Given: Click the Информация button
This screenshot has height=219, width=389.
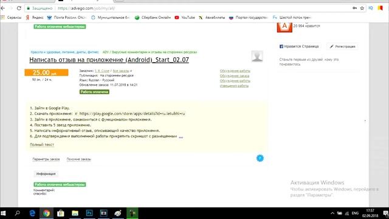Looking at the screenshot, I should (46, 174).
